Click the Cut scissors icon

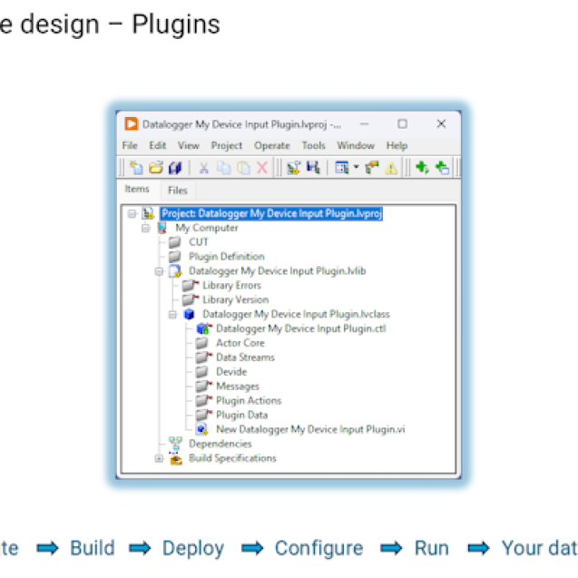204,168
